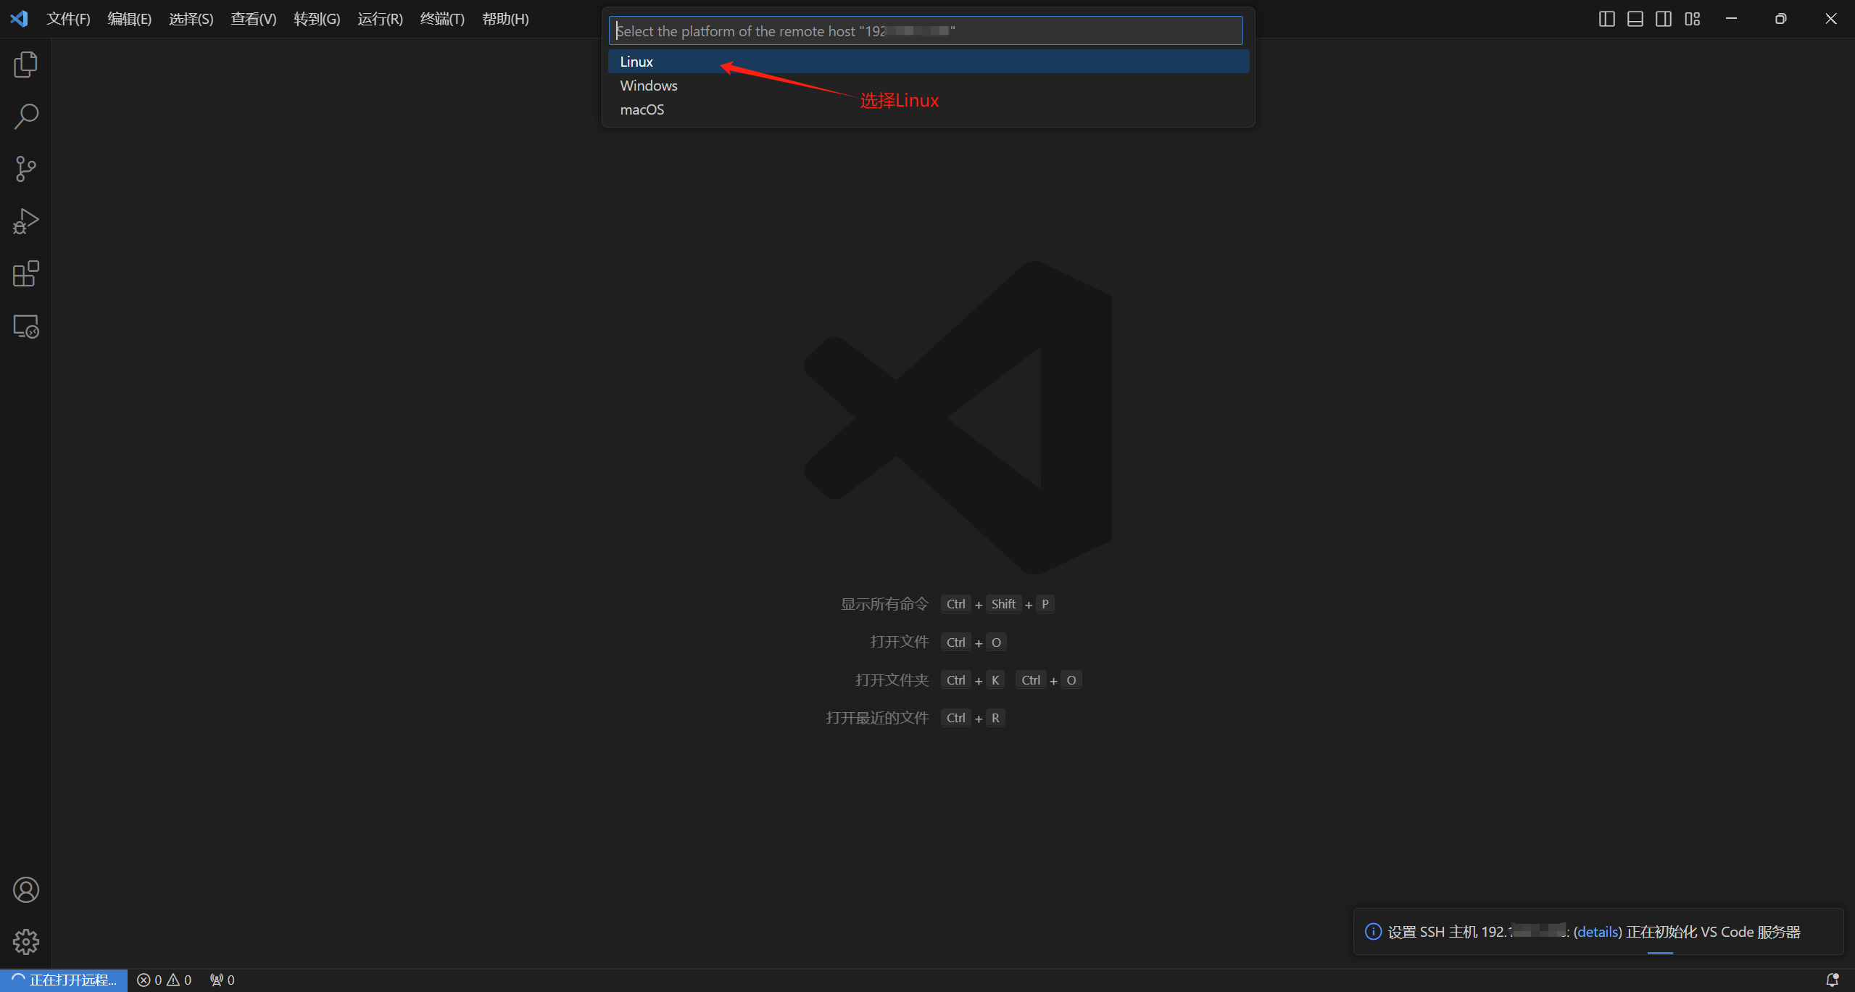Toggle the primary side bar layout
This screenshot has width=1855, height=992.
(x=1606, y=19)
